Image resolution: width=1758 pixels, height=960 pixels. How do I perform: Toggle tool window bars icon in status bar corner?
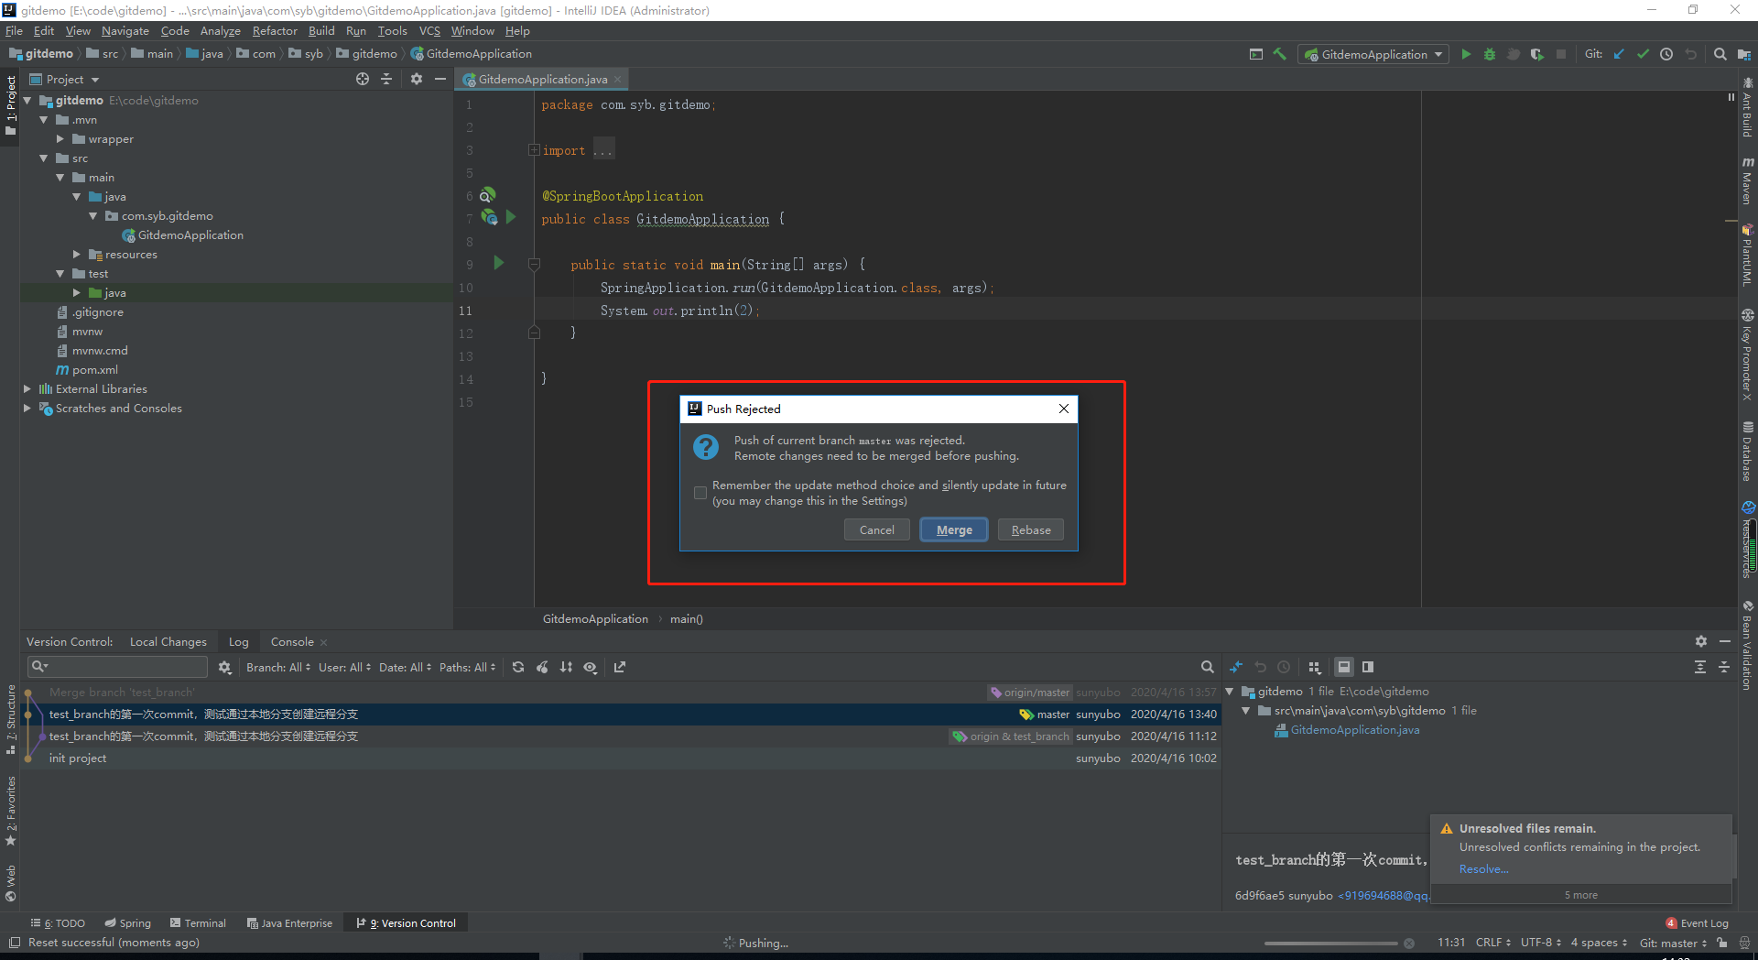click(x=14, y=943)
